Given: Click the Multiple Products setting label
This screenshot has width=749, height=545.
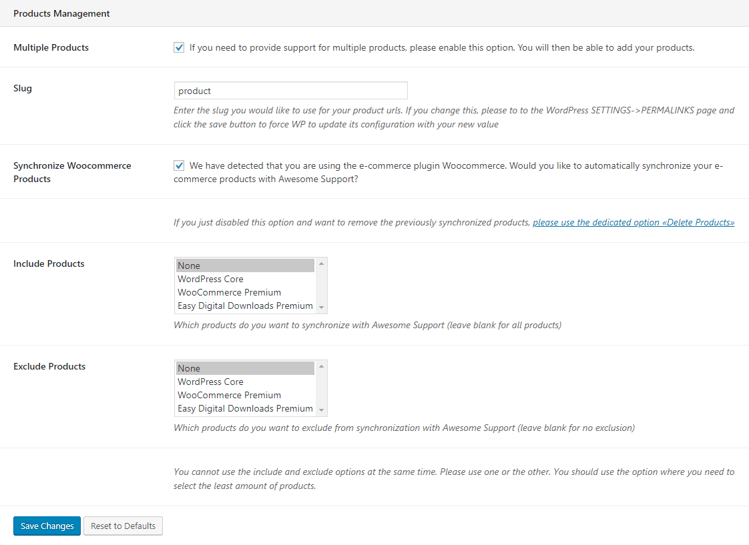Looking at the screenshot, I should 51,47.
